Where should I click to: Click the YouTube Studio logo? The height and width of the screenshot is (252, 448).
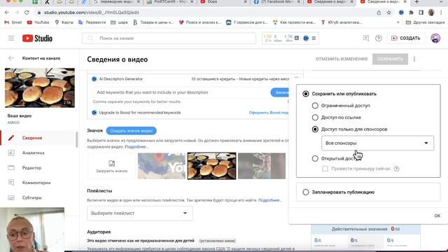coord(37,38)
